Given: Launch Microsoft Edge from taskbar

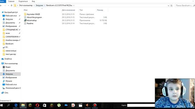Looking at the screenshot, I should [x=16, y=105].
